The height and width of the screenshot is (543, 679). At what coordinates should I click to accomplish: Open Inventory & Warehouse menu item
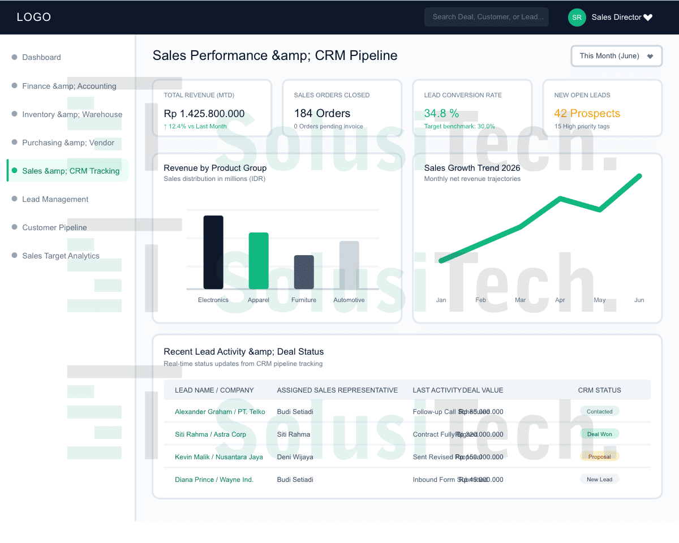tap(72, 114)
